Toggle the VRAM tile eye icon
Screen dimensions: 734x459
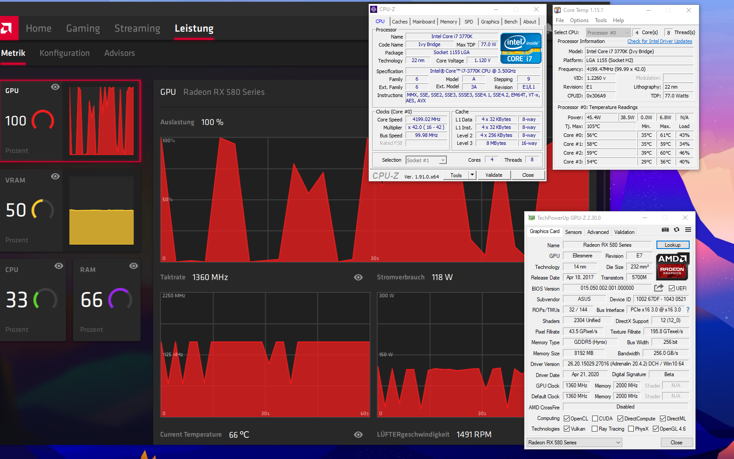point(55,176)
